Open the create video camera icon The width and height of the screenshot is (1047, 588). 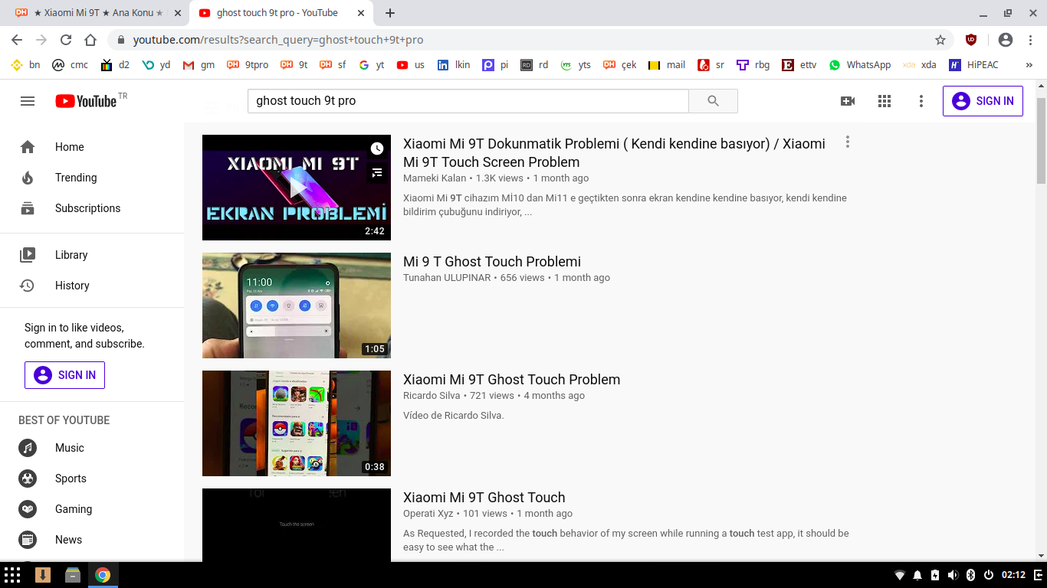(x=848, y=101)
